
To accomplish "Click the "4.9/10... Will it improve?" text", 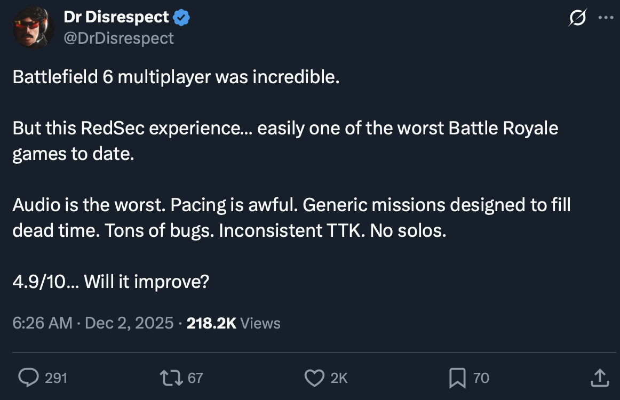I will (110, 281).
